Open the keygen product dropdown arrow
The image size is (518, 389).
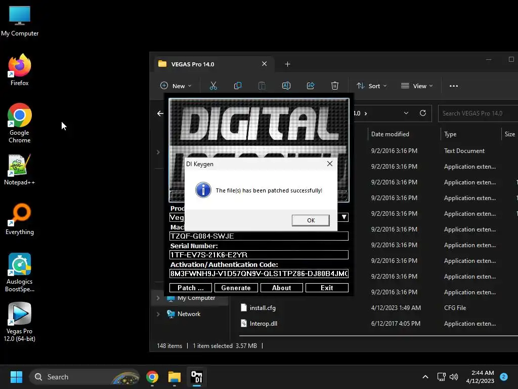click(x=344, y=217)
